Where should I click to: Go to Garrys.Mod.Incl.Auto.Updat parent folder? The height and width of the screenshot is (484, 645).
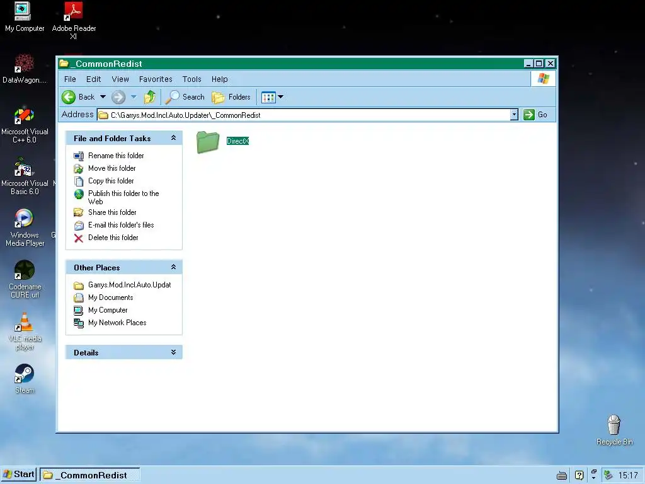[x=130, y=285]
